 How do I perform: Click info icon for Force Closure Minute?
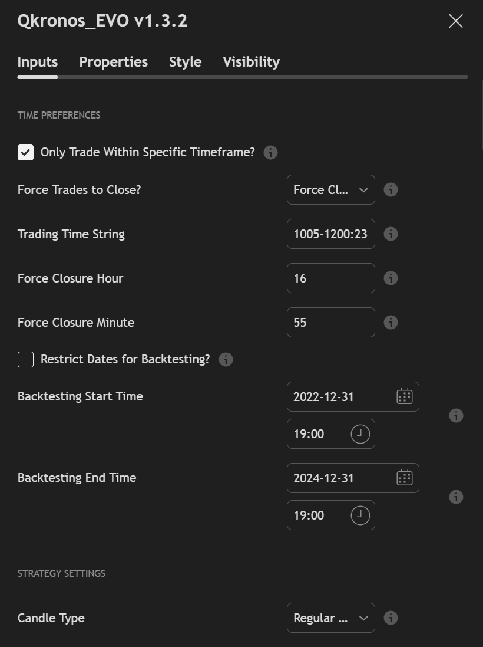point(391,323)
